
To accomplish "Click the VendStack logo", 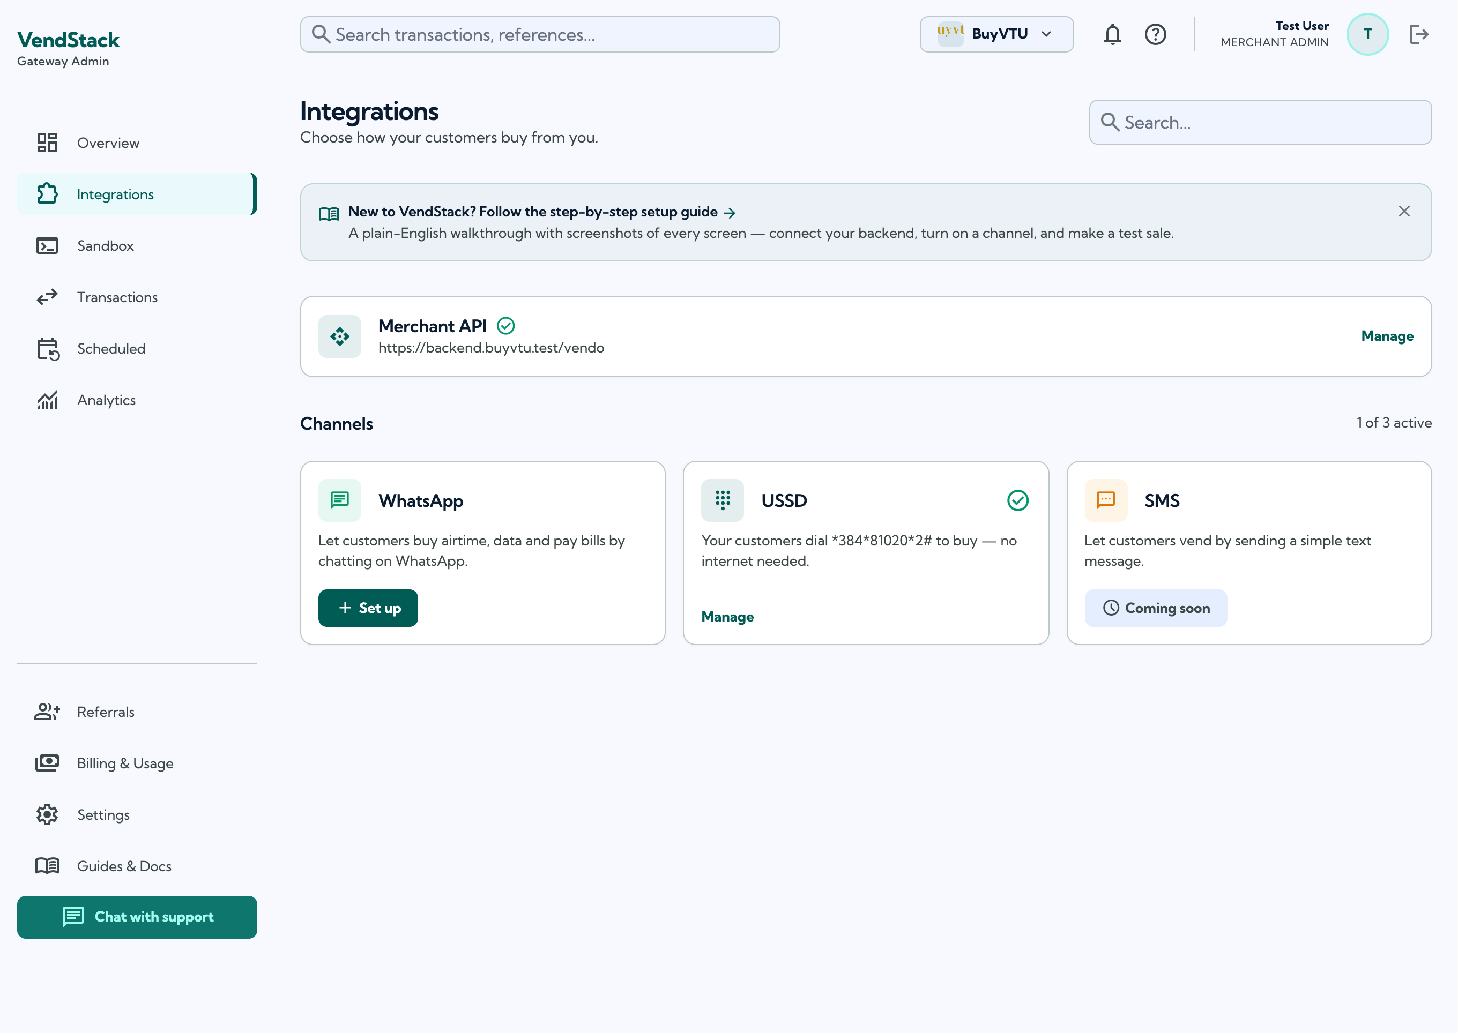I will tap(68, 40).
